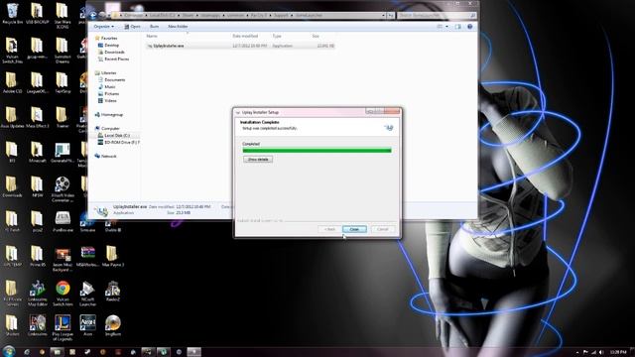Click the Explorer back navigation arrow
The height and width of the screenshot is (357, 635).
click(93, 16)
